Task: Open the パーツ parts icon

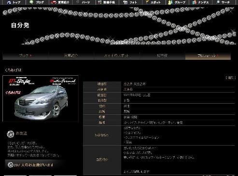Action: 78,2
